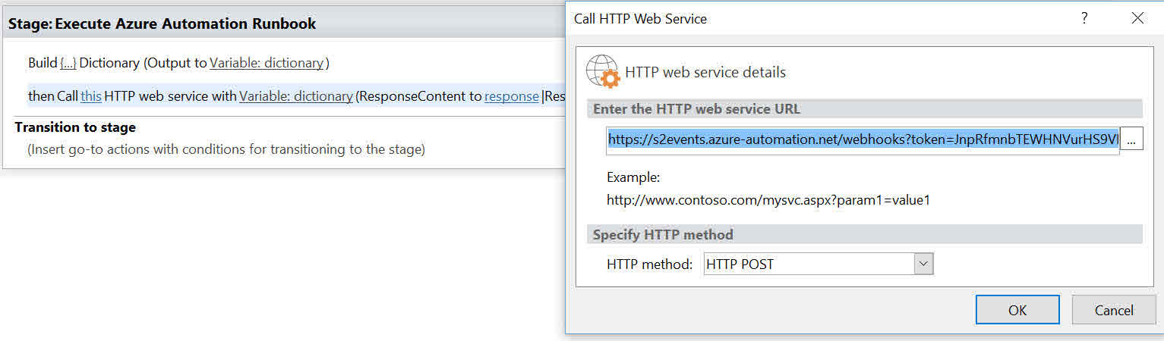Select the Execute Azure Automation Runbook stage header
The height and width of the screenshot is (341, 1164).
pyautogui.click(x=162, y=23)
